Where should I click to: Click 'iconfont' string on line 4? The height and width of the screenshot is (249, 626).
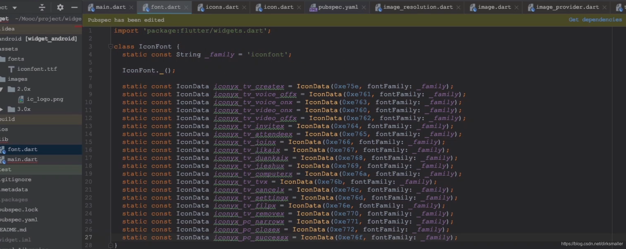click(x=267, y=55)
